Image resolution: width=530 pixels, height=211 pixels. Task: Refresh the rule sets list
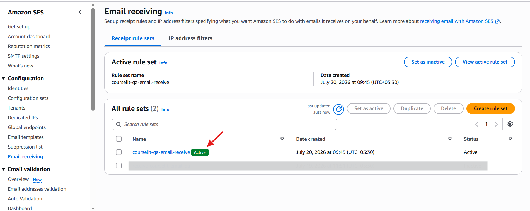tap(338, 109)
